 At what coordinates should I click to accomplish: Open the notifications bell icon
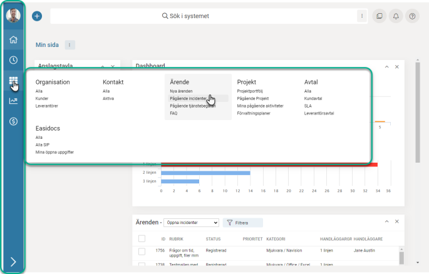pos(396,16)
